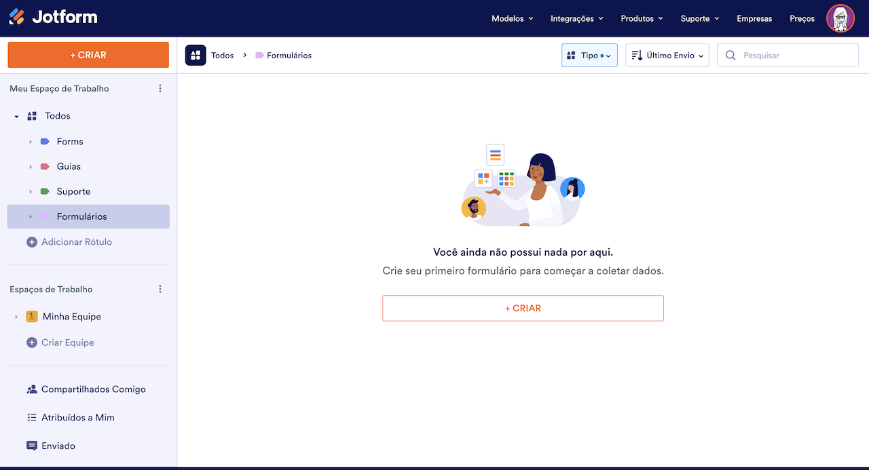Open the user profile avatar menu
The width and height of the screenshot is (869, 470).
tap(840, 18)
